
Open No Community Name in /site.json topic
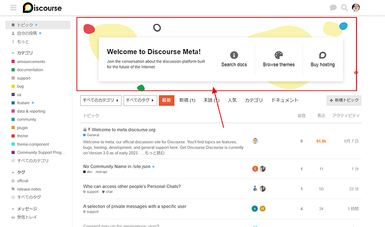tap(117, 166)
